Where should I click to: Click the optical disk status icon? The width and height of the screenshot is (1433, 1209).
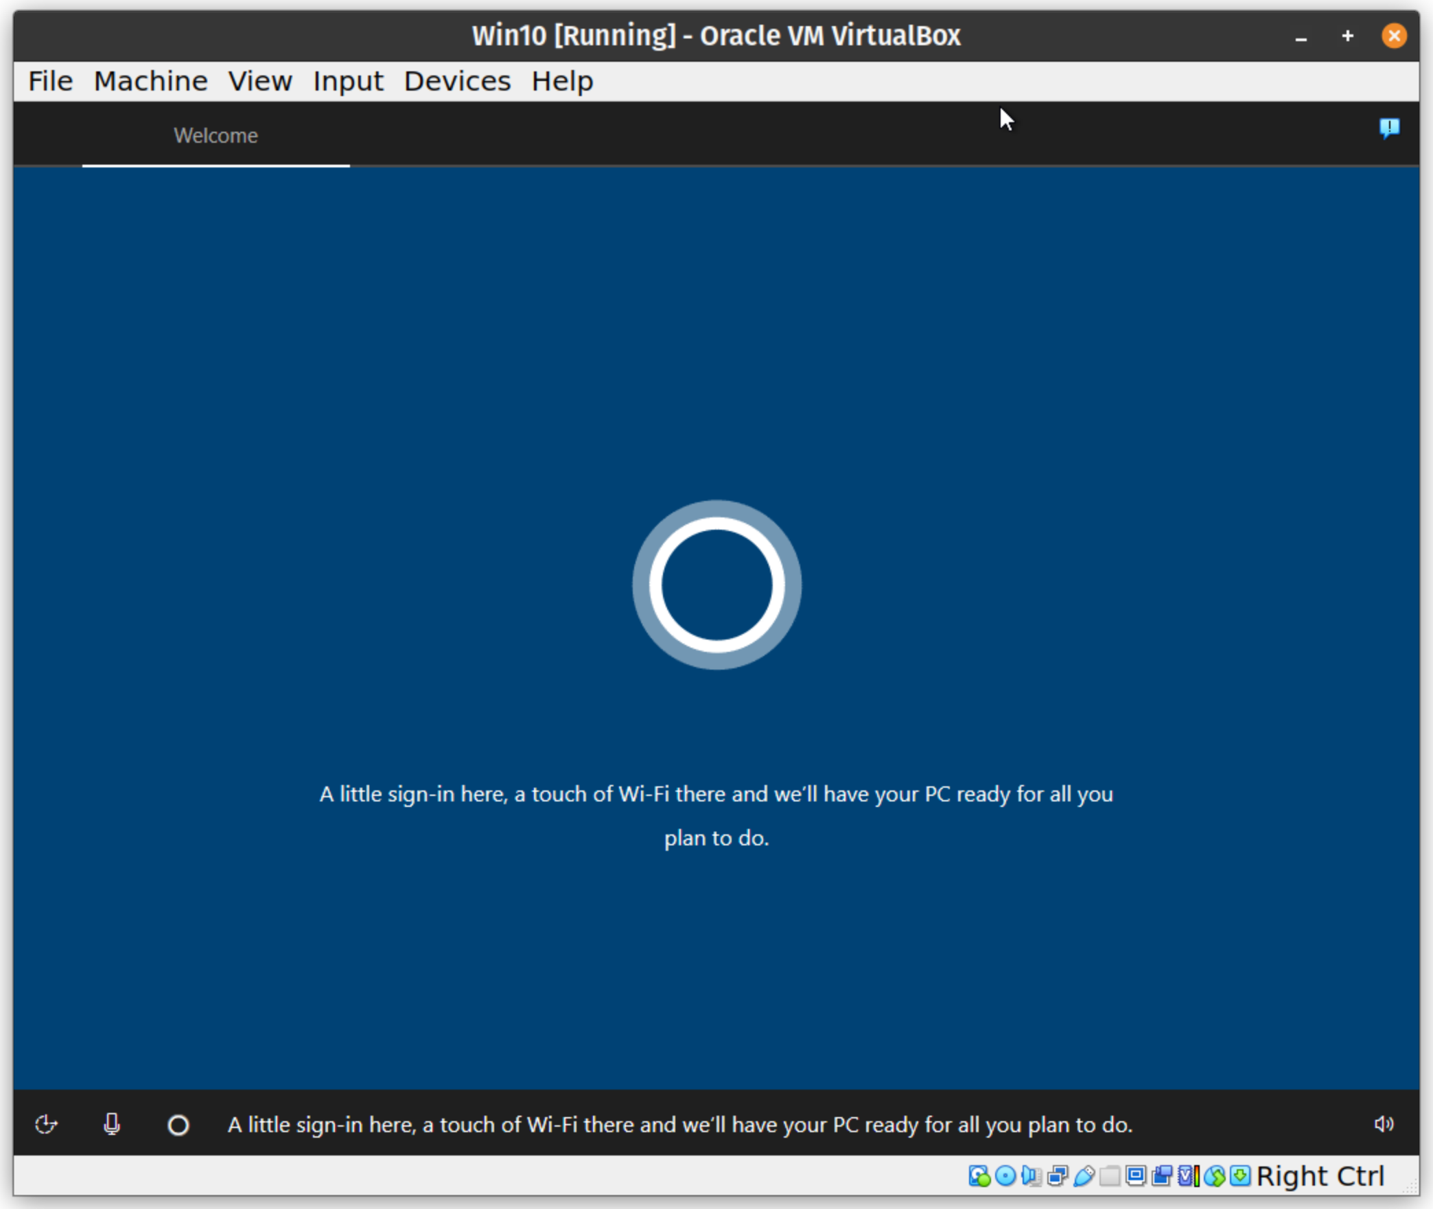pyautogui.click(x=1005, y=1175)
